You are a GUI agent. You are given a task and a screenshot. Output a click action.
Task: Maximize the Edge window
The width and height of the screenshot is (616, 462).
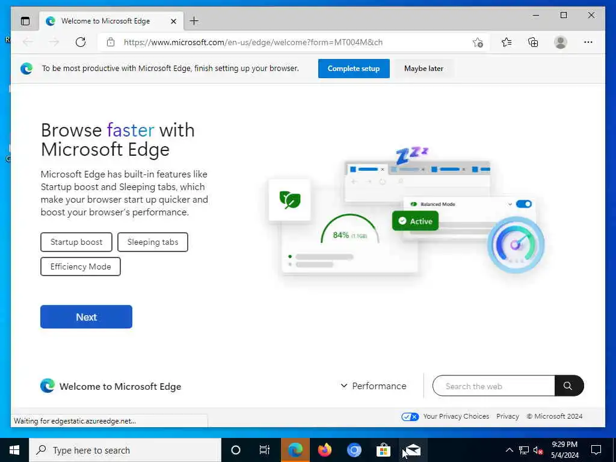coord(563,15)
